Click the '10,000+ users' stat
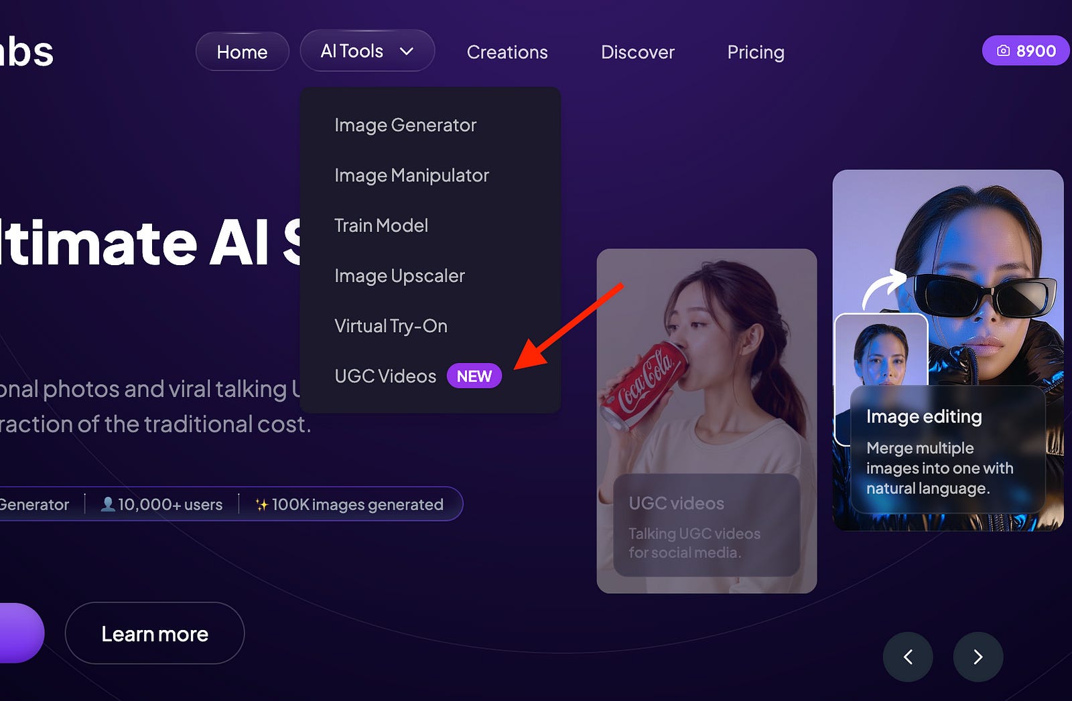Image resolution: width=1072 pixels, height=701 pixels. click(x=170, y=505)
